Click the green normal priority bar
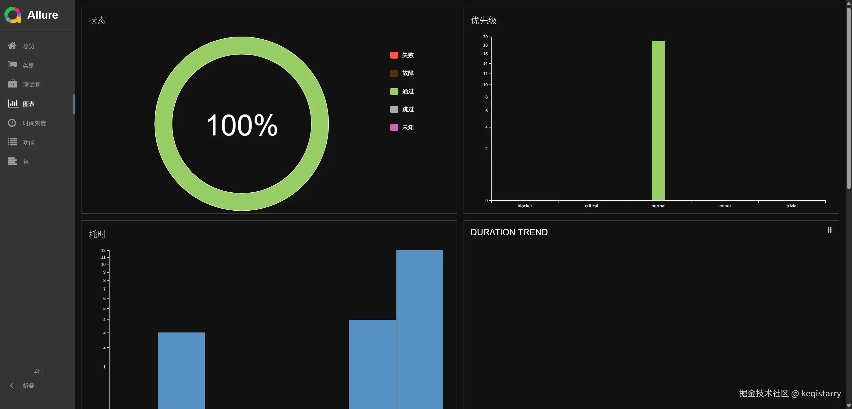Viewport: 852px width, 409px height. [658, 120]
